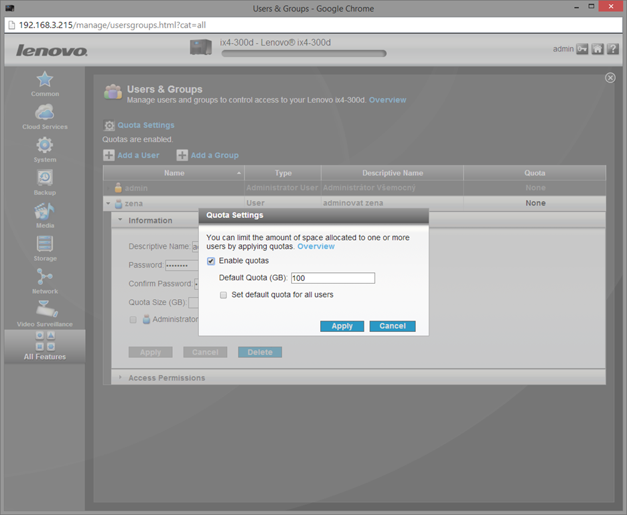The height and width of the screenshot is (515, 627).
Task: Click Apply in Quota Settings dialog
Action: coord(342,326)
